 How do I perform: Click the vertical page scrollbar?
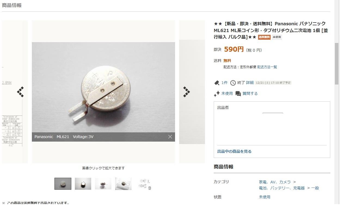336,102
